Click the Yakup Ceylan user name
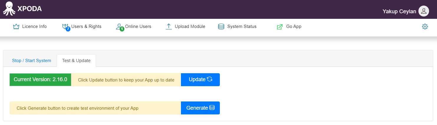437x125 pixels. click(x=399, y=11)
